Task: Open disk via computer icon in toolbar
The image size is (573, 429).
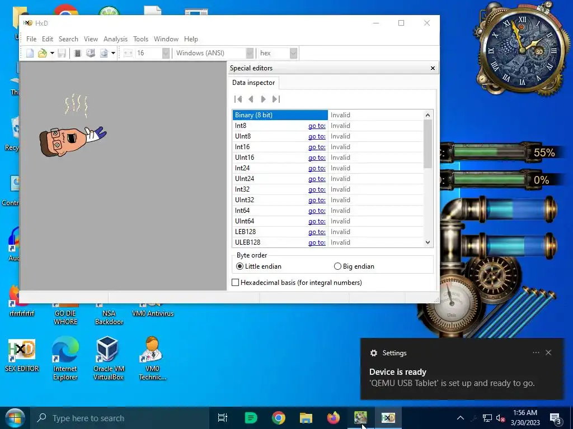Action: pos(90,53)
